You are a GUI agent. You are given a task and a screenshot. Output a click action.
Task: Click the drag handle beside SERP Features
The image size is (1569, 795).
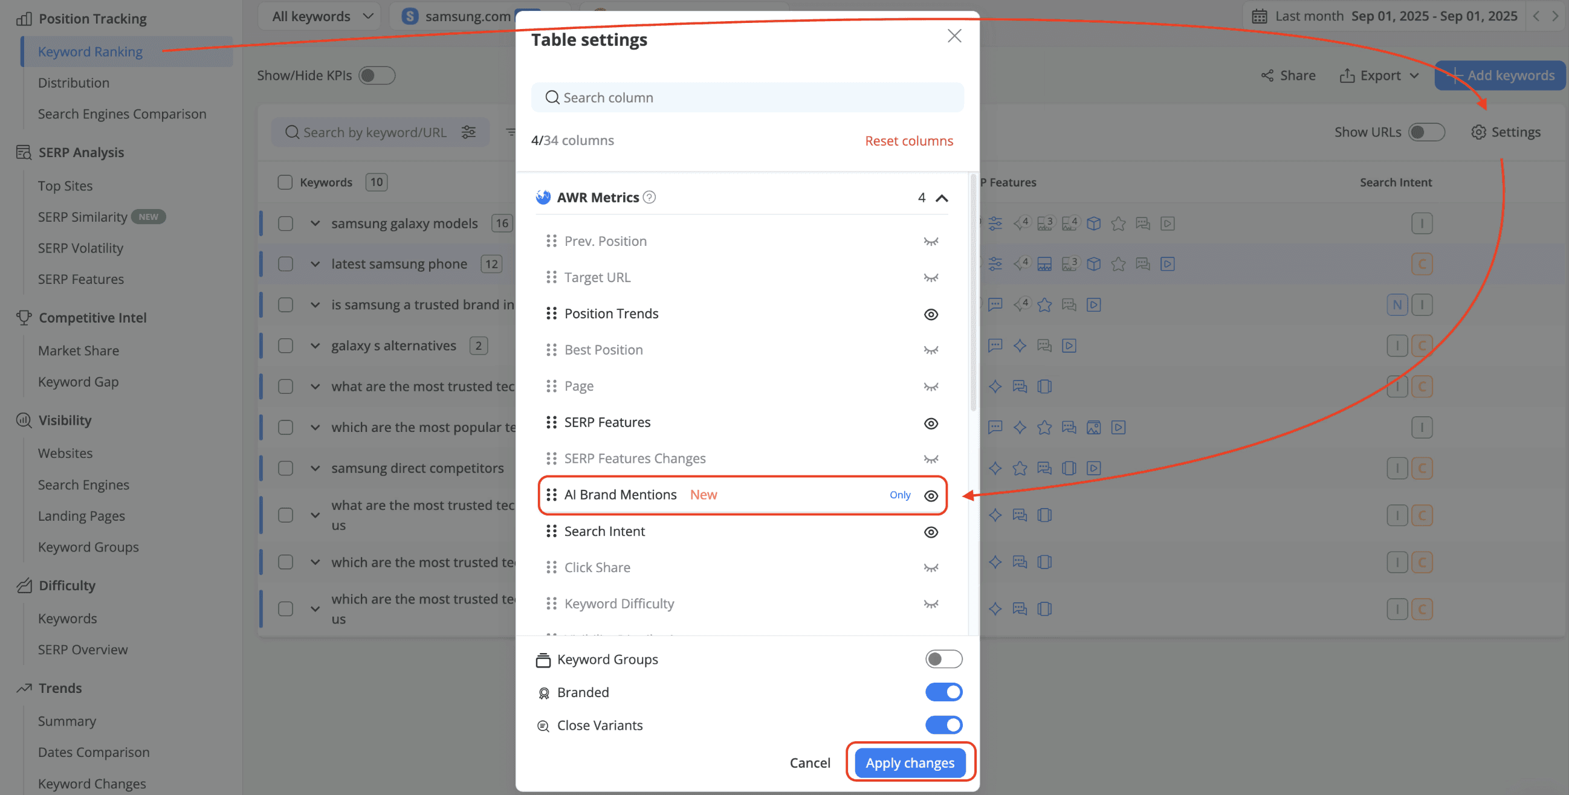[551, 422]
